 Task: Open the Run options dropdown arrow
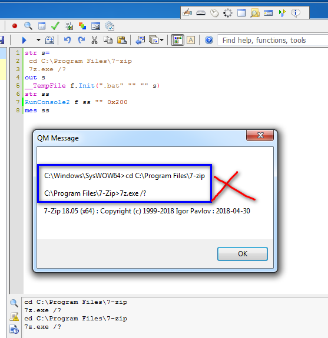(x=38, y=40)
